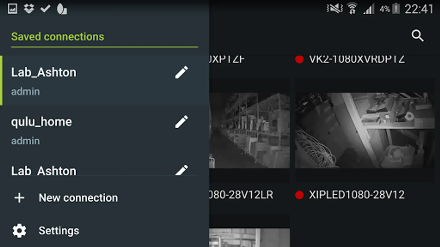440x247 pixels.
Task: Open the search magnifier icon
Action: pos(417,36)
